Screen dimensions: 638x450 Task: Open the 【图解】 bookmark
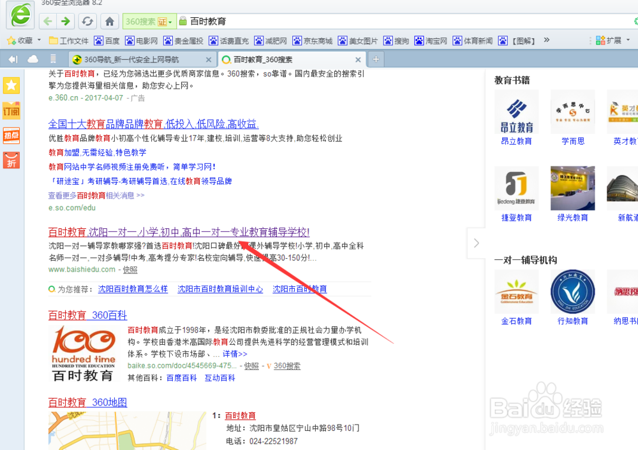(x=517, y=41)
